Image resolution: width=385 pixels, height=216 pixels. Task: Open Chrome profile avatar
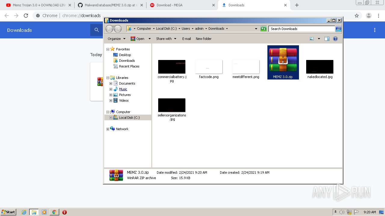(x=368, y=16)
